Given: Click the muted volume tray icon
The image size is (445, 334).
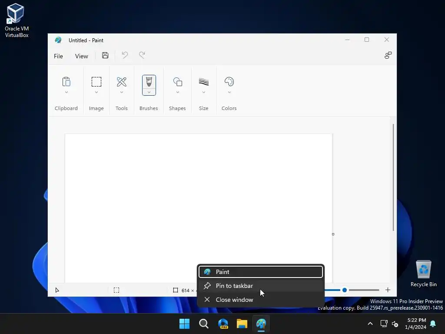Looking at the screenshot, I should click(x=395, y=324).
